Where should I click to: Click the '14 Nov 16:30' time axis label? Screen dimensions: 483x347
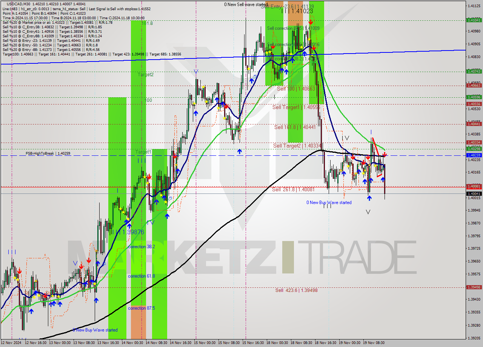[182, 343]
